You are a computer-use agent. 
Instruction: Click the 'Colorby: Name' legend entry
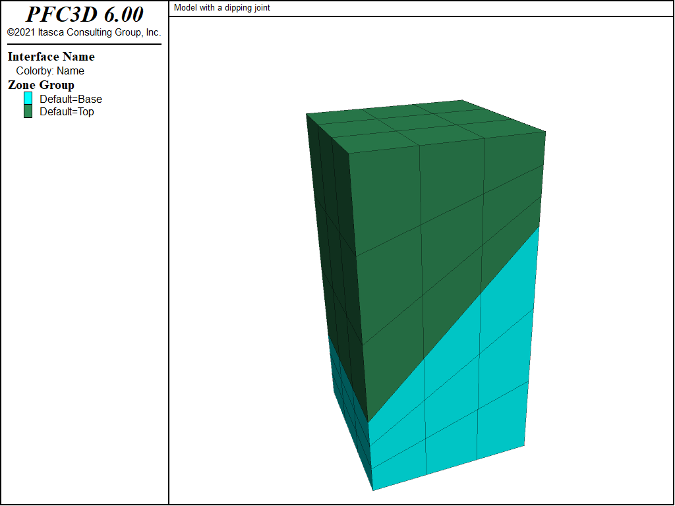[50, 70]
